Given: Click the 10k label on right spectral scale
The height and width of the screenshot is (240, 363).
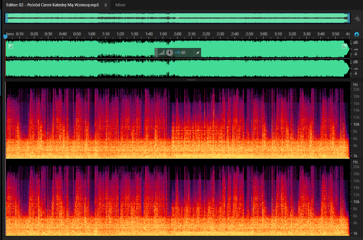Looking at the screenshot, I should point(356,202).
